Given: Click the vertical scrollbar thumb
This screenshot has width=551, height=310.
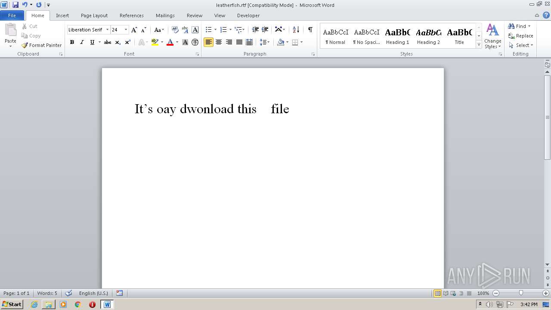Looking at the screenshot, I should coord(548,117).
